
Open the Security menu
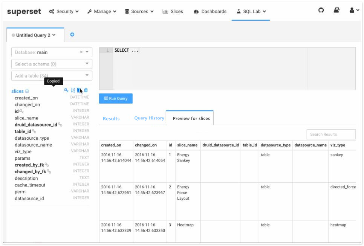click(x=64, y=11)
